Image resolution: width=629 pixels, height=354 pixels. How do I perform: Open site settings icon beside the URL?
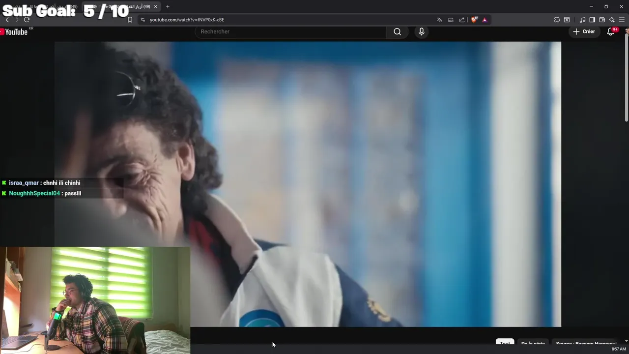143,20
